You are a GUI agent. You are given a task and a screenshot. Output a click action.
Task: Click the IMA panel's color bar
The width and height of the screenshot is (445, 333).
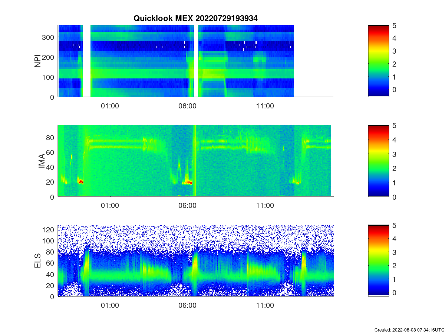[378, 161]
